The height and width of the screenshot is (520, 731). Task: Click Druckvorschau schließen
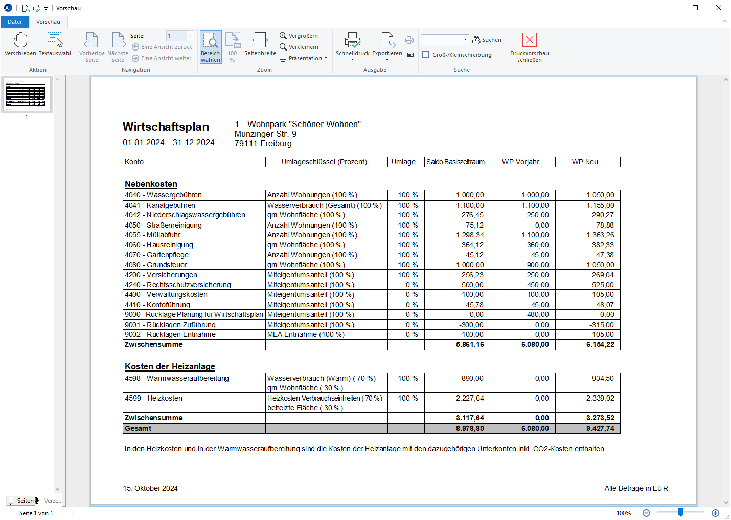point(530,47)
